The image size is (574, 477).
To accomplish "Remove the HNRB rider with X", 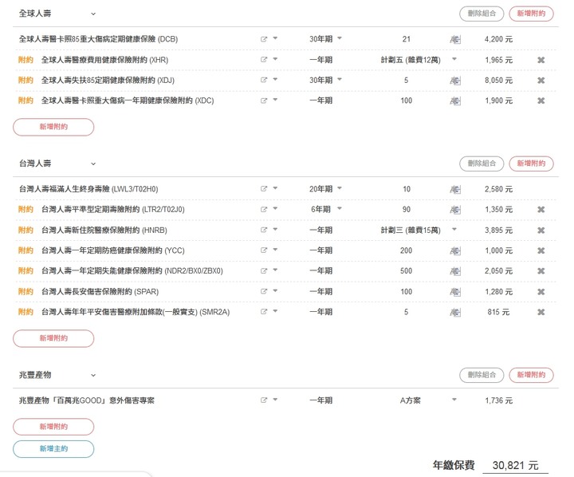I will (x=541, y=231).
